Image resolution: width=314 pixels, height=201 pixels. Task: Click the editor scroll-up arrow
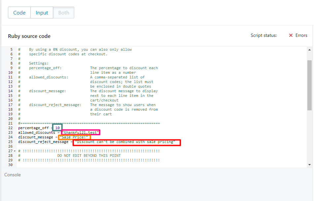pos(309,50)
